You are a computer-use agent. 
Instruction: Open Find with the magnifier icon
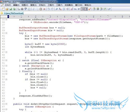(x=57, y=9)
